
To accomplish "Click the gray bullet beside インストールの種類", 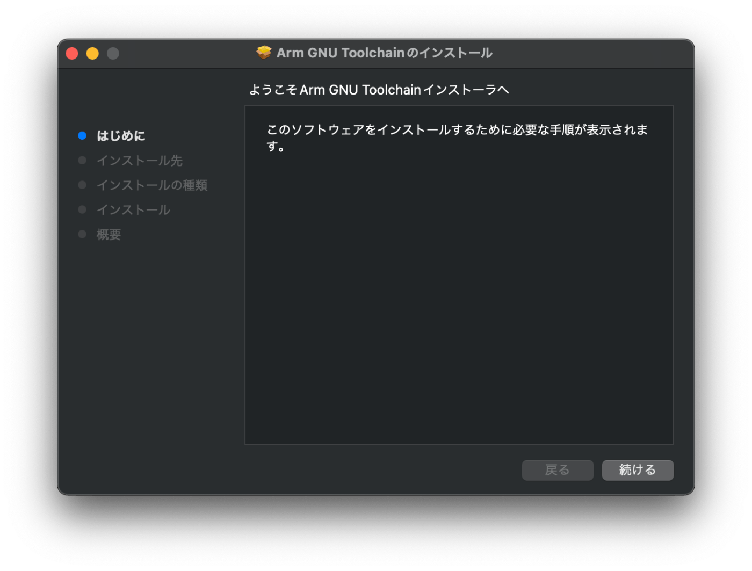I will [82, 185].
